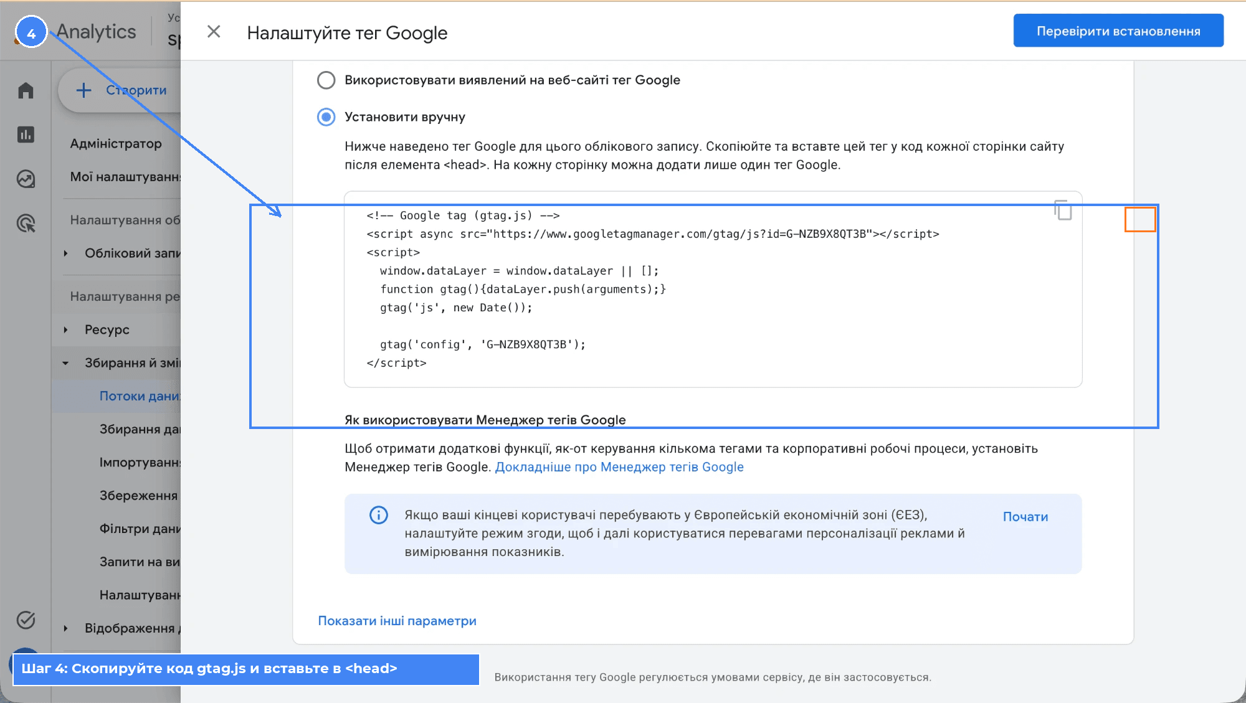Open the Докладніше про Менеджер тегів Google link

click(x=619, y=467)
